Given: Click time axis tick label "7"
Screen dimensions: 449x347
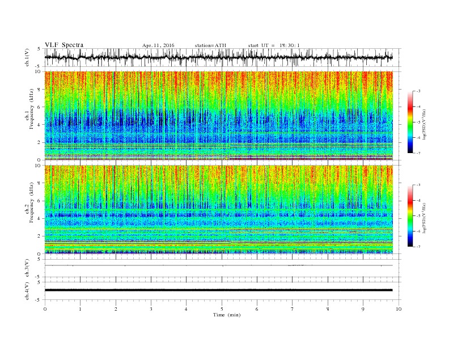Looking at the screenshot, I should pyautogui.click(x=293, y=309).
